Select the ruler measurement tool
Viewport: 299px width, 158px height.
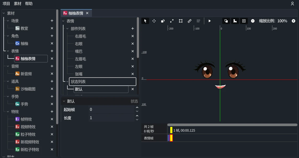coord(190,21)
